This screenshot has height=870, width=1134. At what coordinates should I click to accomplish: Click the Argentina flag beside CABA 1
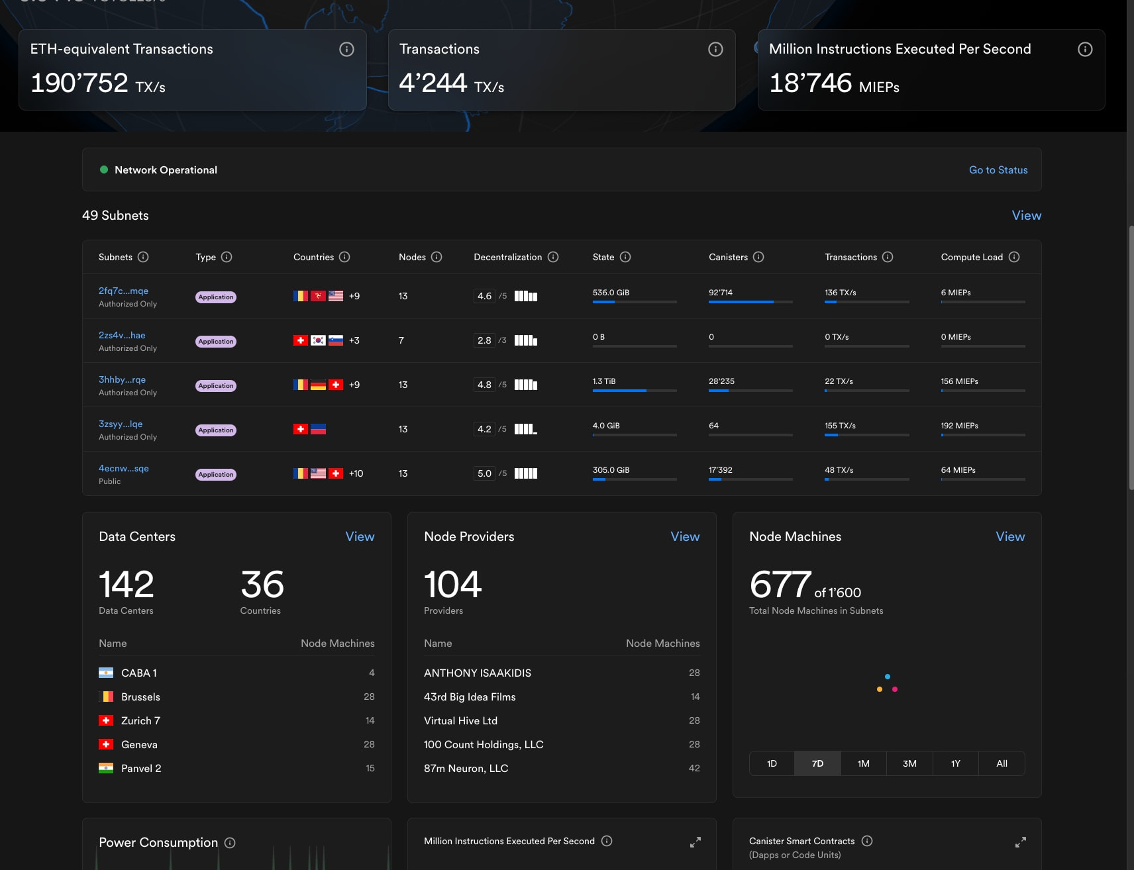click(x=106, y=673)
